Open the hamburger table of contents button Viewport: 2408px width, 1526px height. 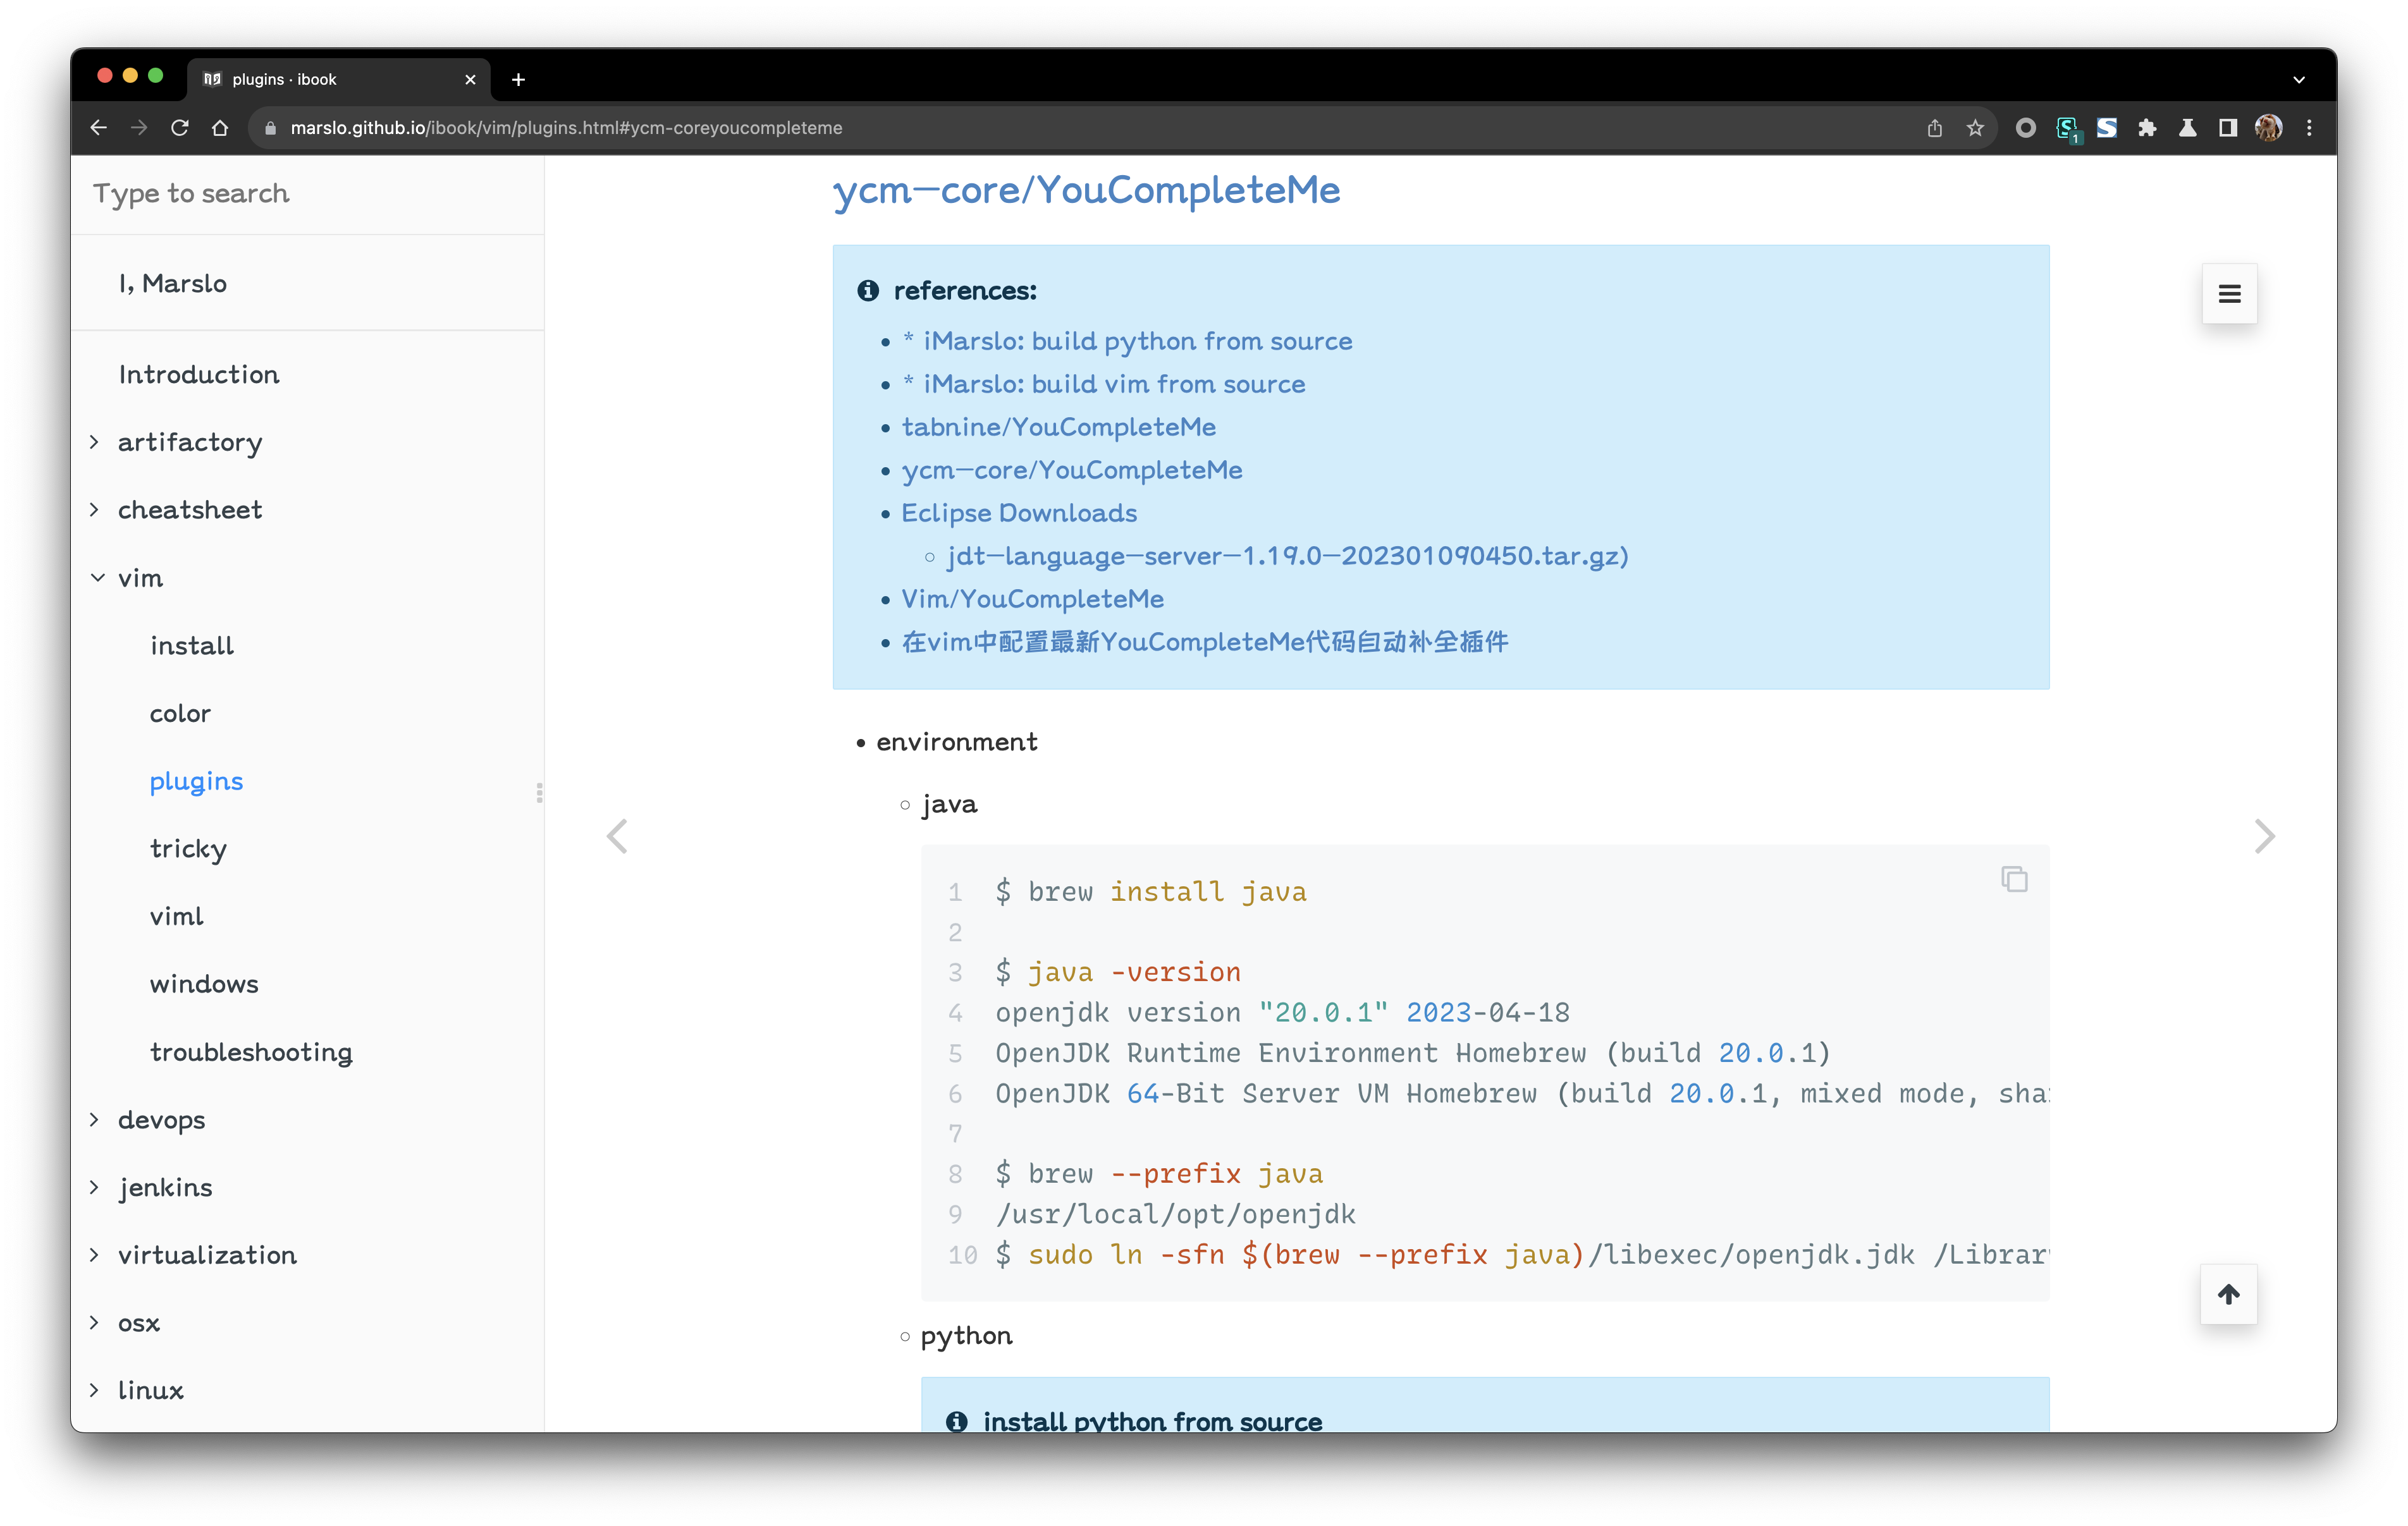click(x=2229, y=294)
